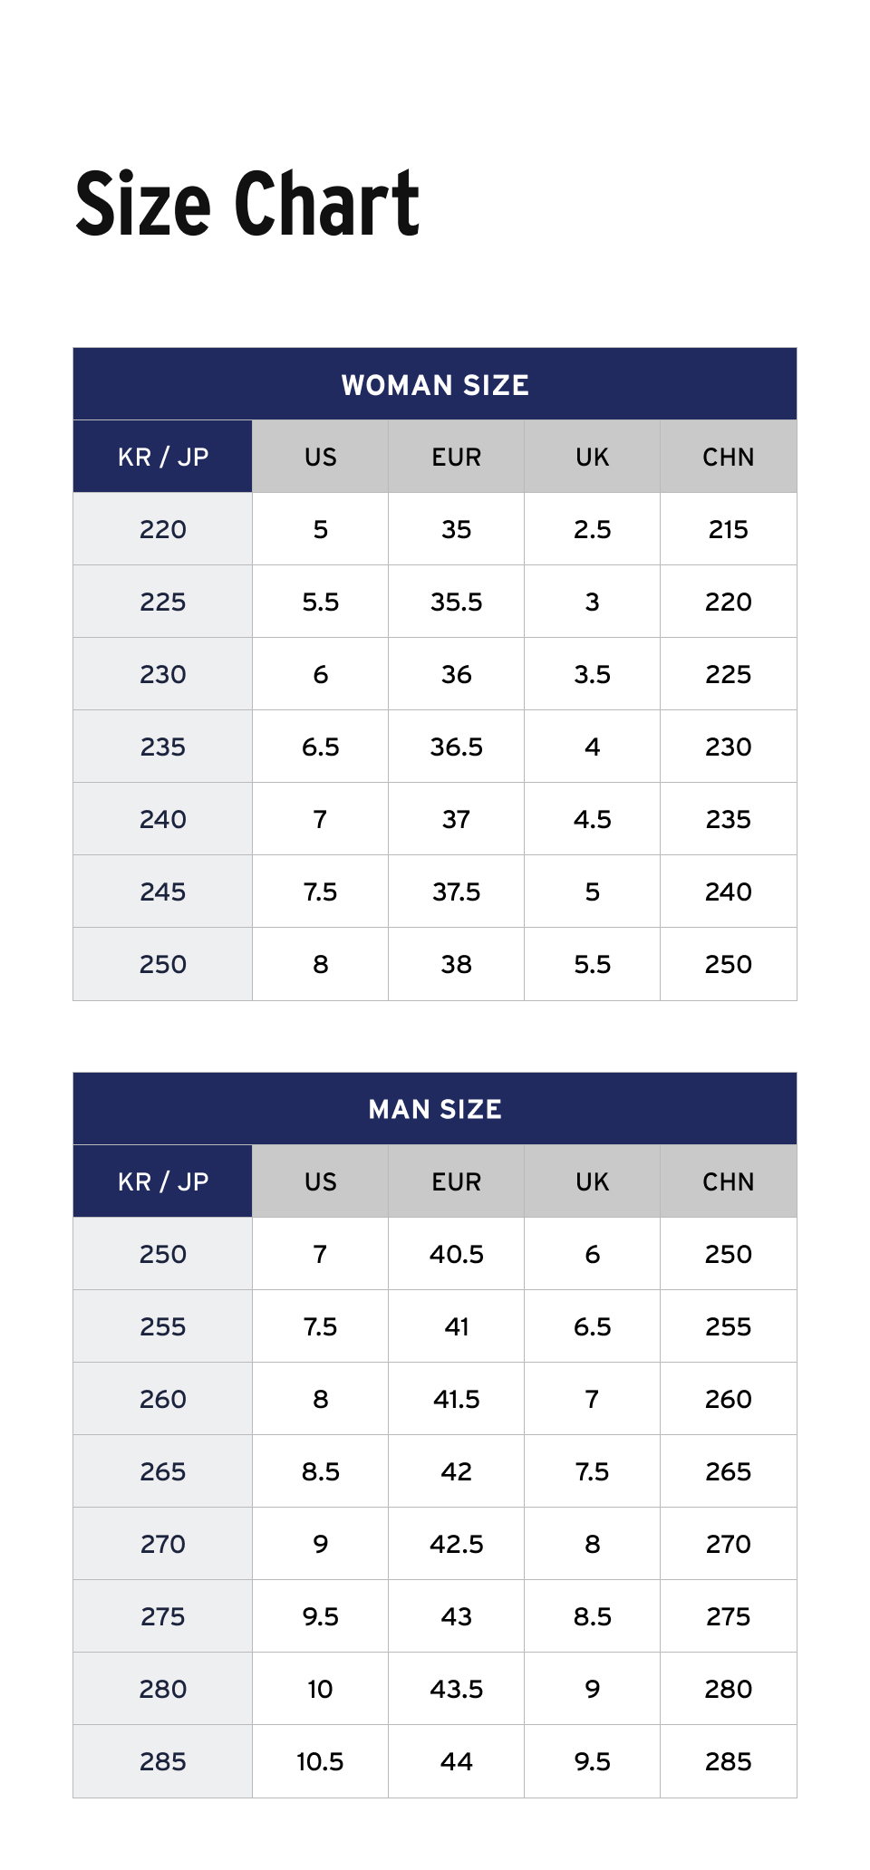Image resolution: width=870 pixels, height=1870 pixels.
Task: Click the WOMAN SIZE table header
Action: (x=435, y=385)
